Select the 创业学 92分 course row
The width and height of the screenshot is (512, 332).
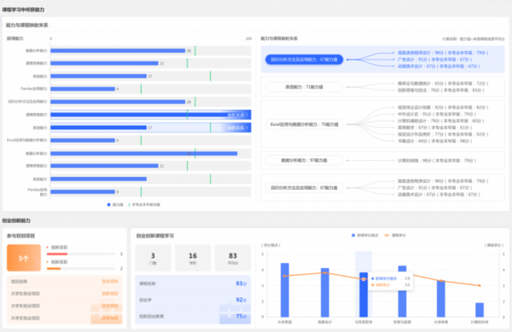click(x=193, y=300)
